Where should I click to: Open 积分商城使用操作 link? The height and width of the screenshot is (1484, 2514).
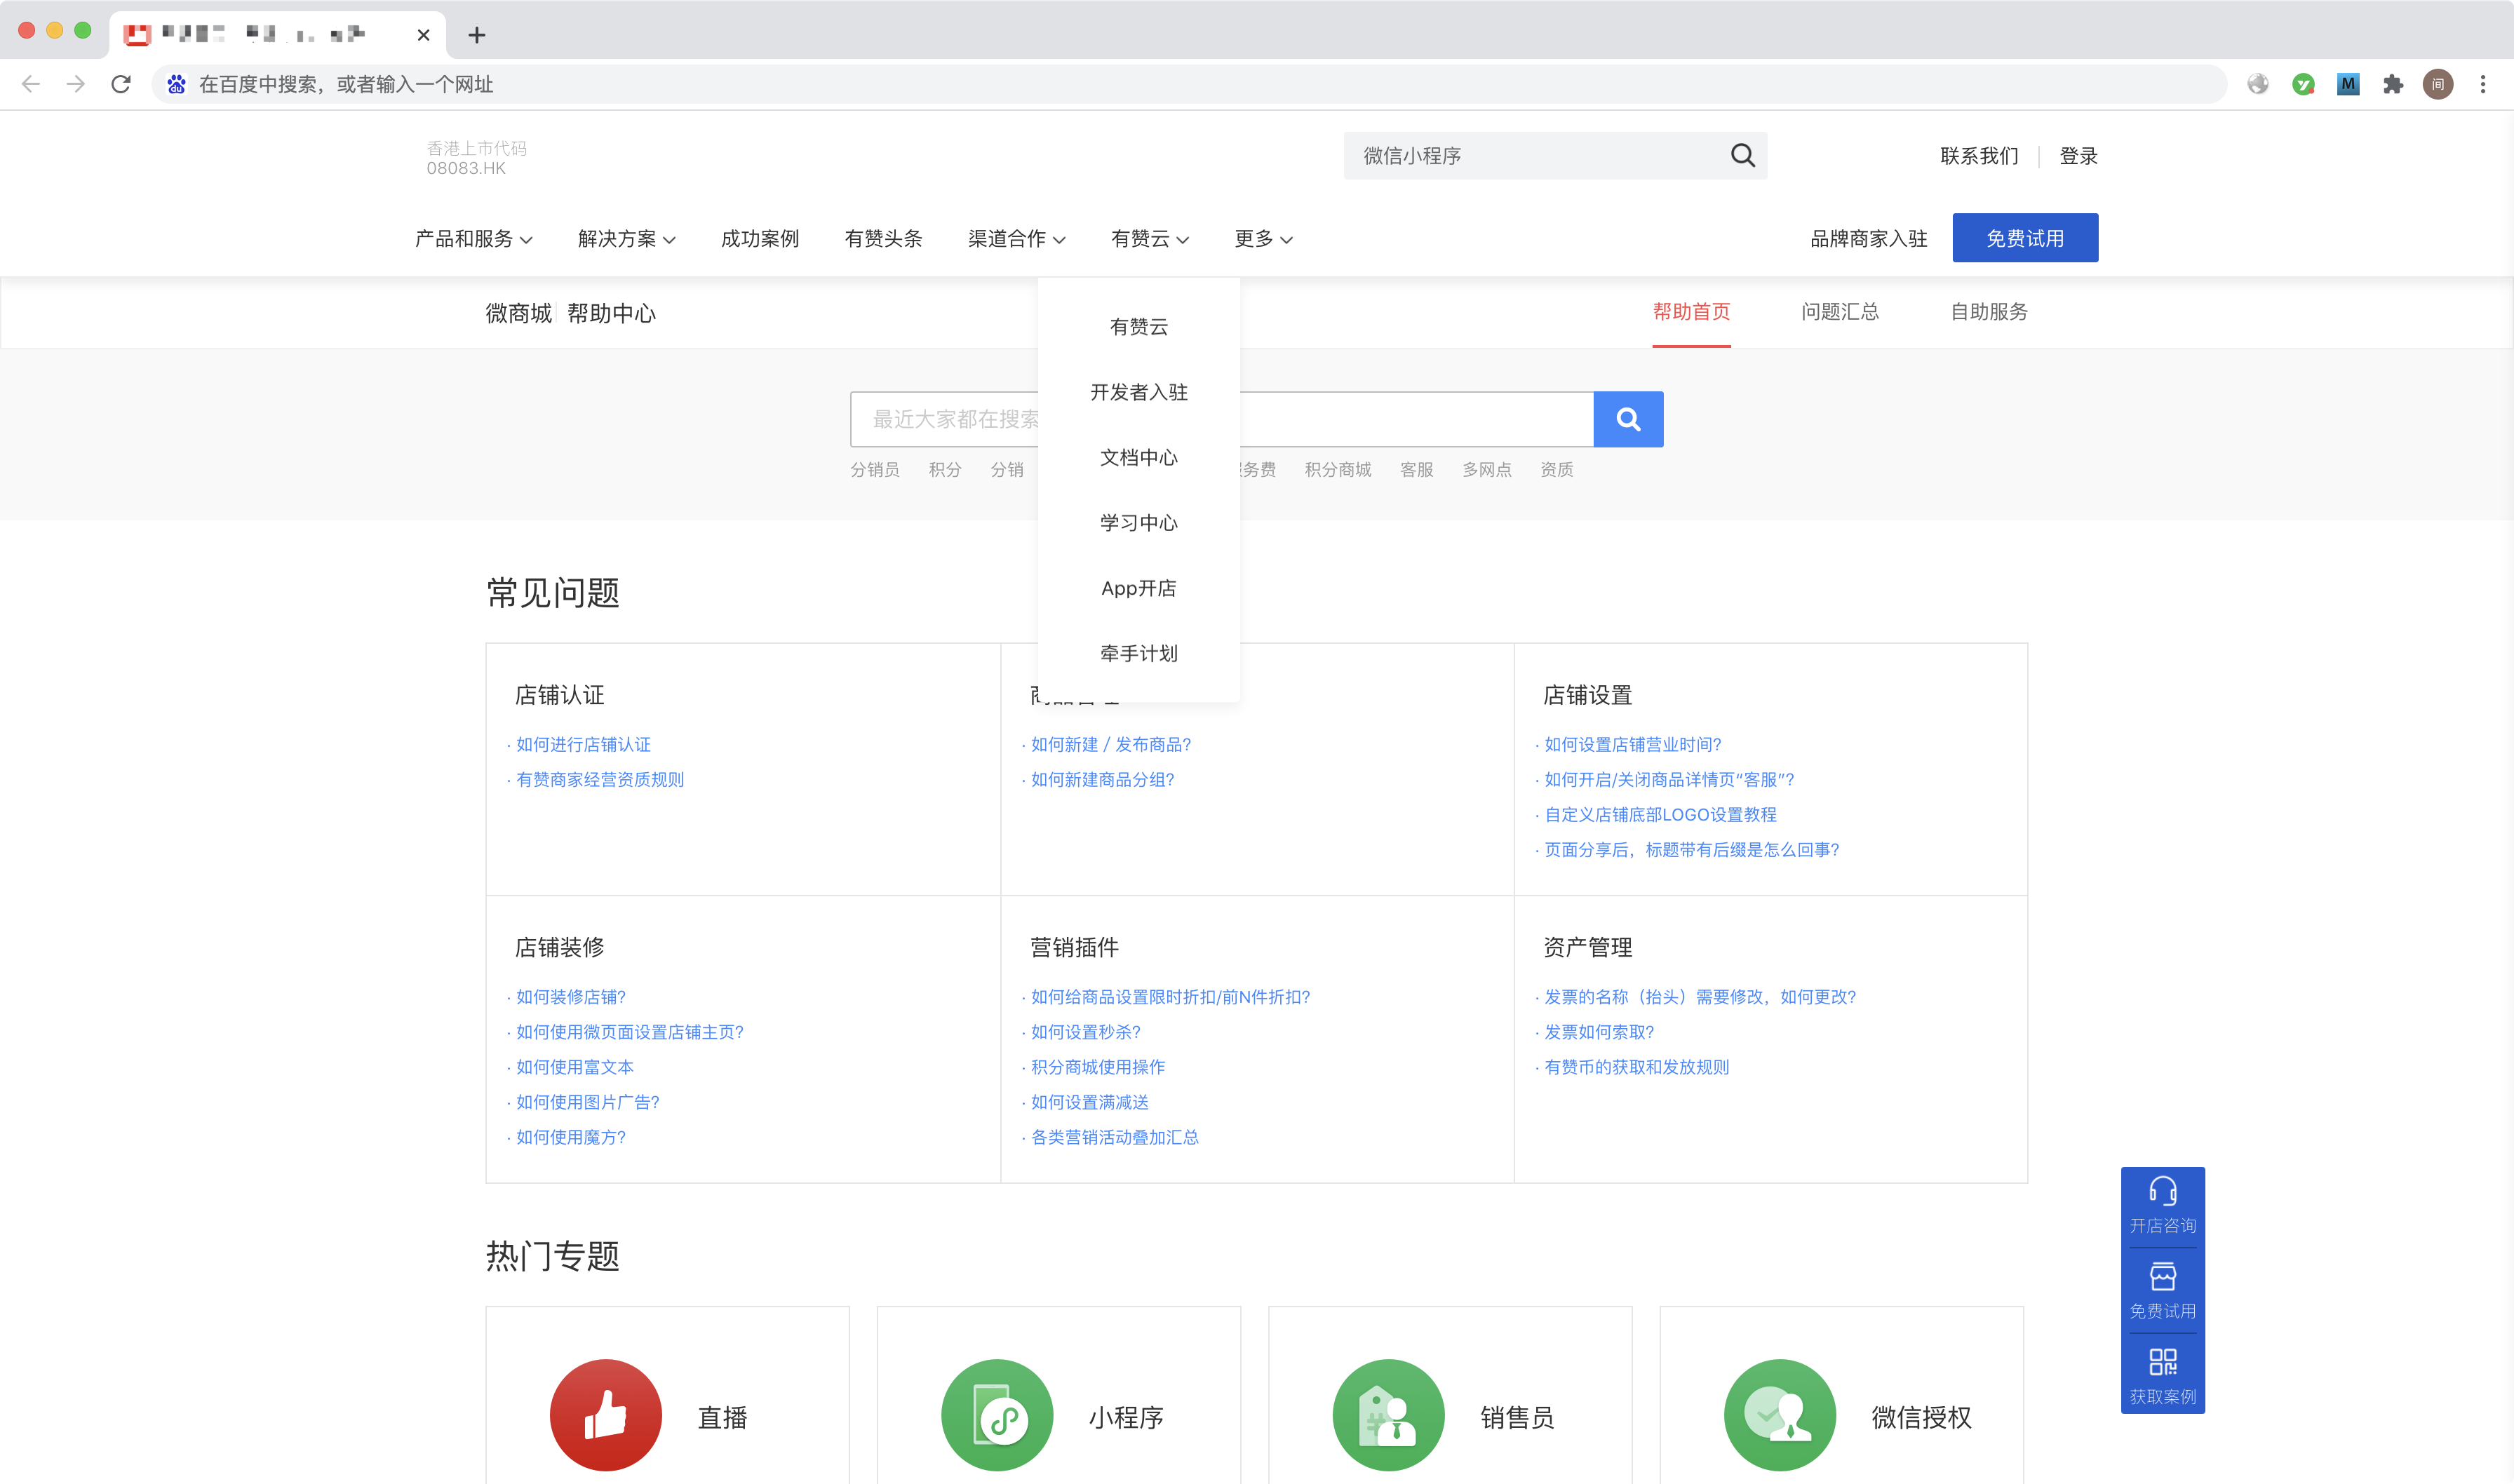coord(1098,1067)
